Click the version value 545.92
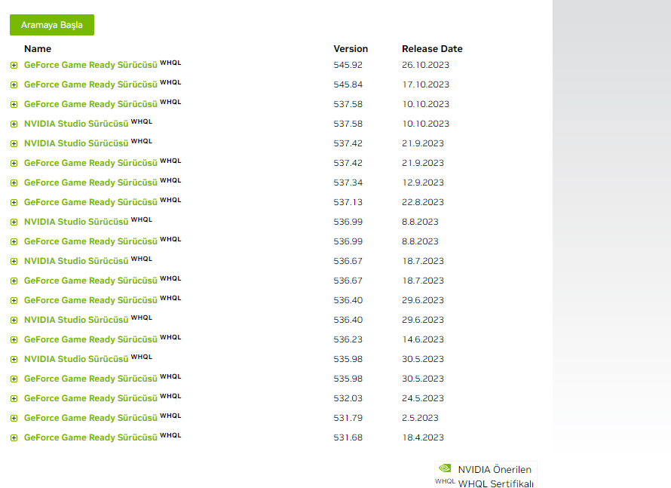 click(348, 65)
